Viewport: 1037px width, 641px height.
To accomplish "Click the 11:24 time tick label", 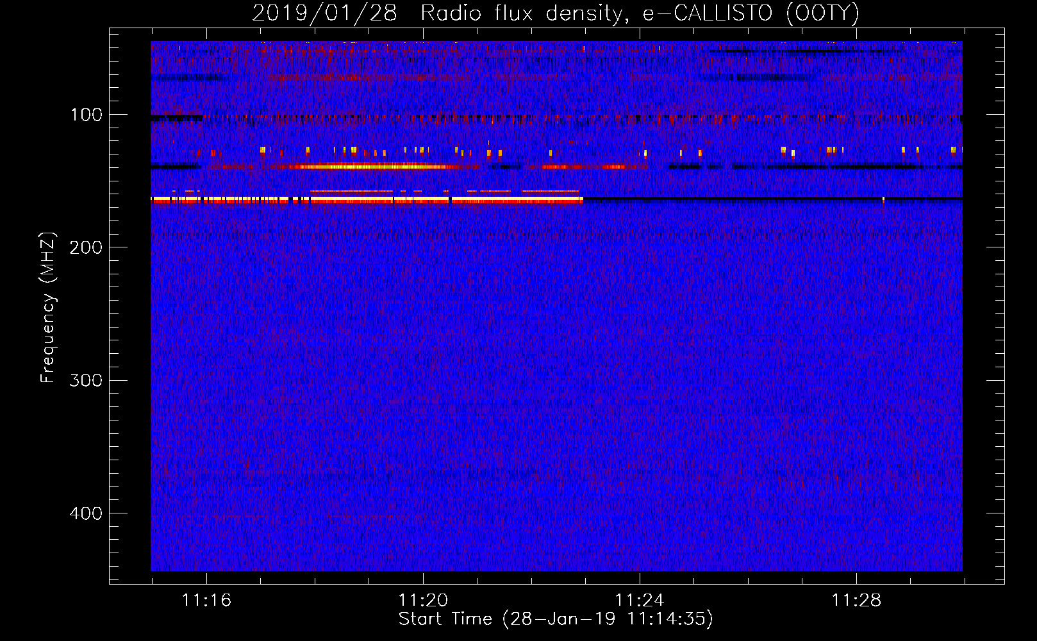I will tap(640, 600).
